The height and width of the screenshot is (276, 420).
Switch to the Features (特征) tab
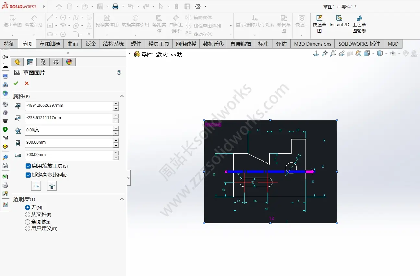click(x=9, y=44)
